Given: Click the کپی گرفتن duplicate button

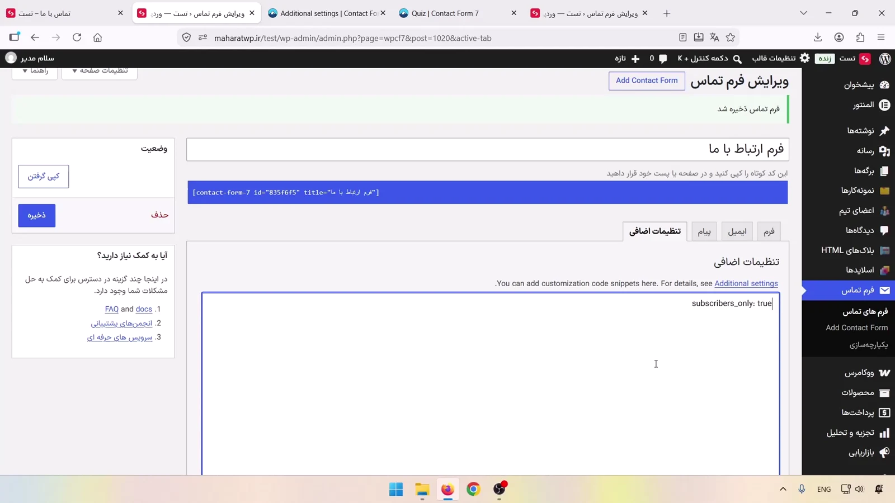Looking at the screenshot, I should point(44,177).
